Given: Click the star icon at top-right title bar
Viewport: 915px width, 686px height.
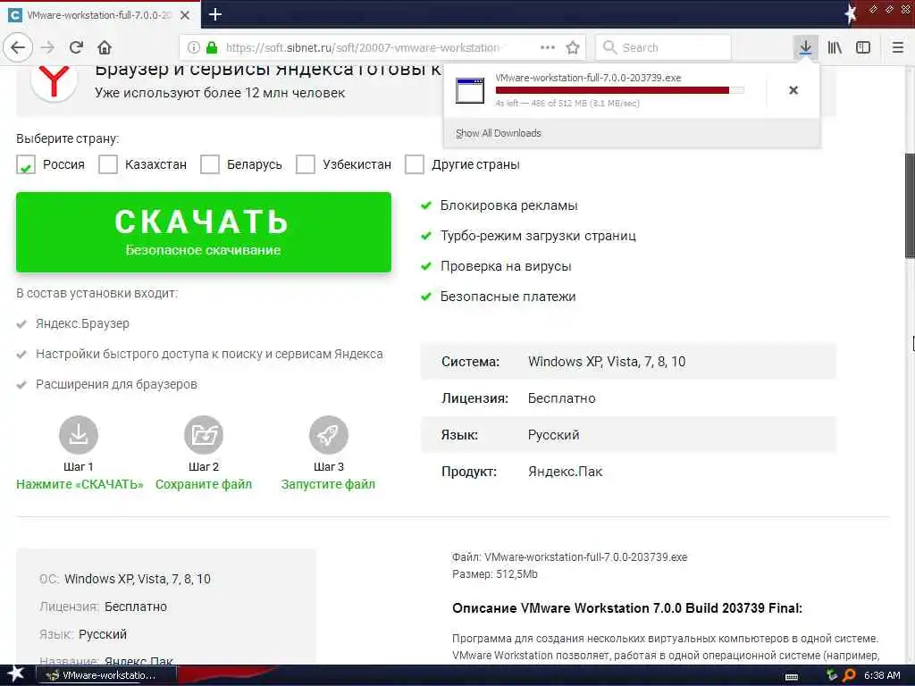Looking at the screenshot, I should coord(851,13).
